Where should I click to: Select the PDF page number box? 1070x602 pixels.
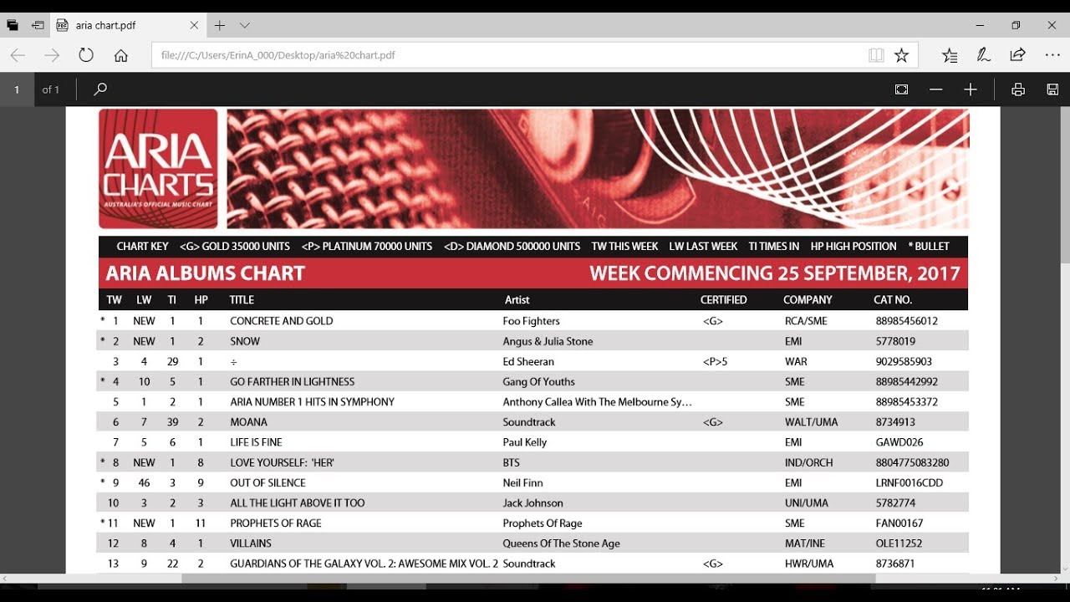17,89
